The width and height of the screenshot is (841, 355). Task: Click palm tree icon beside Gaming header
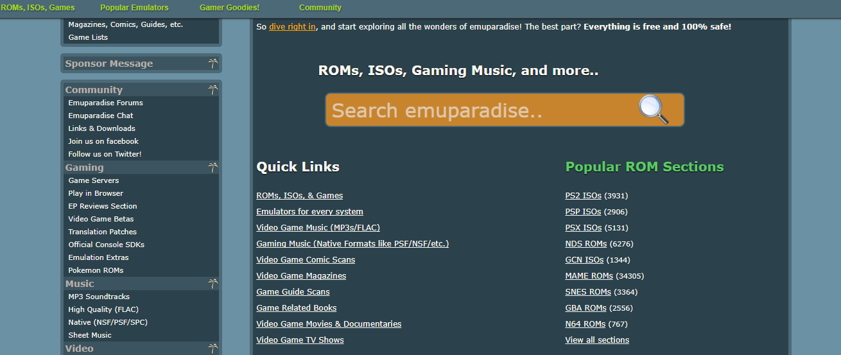(212, 168)
